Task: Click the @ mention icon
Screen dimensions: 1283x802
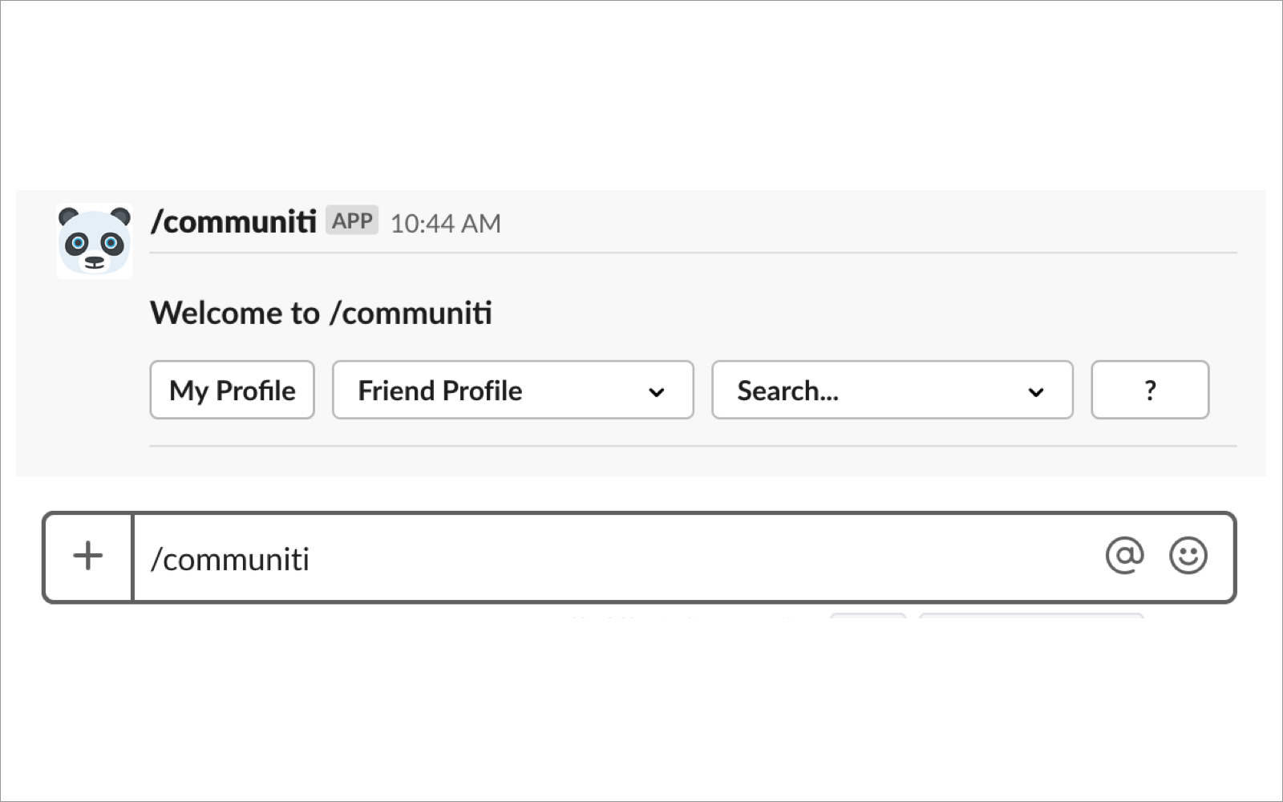Action: pyautogui.click(x=1124, y=556)
